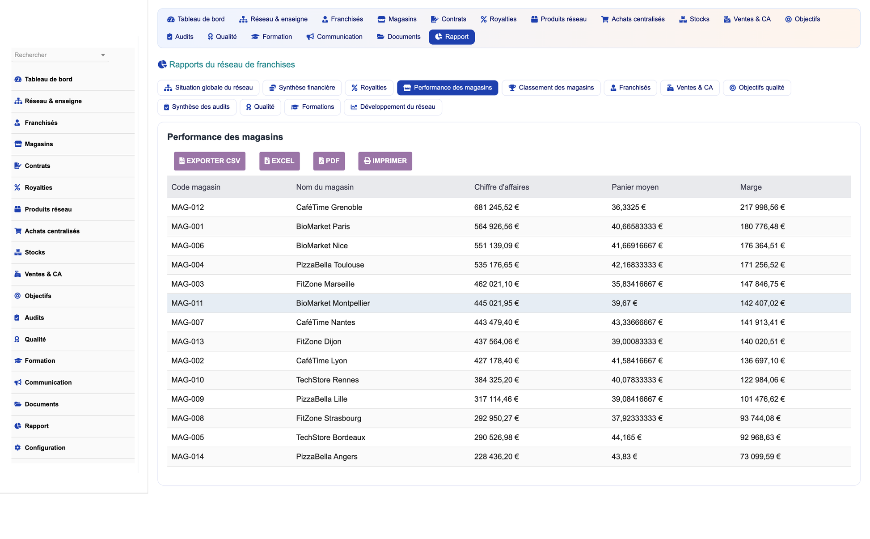Switch to Ventes & CA report tab

pyautogui.click(x=690, y=88)
